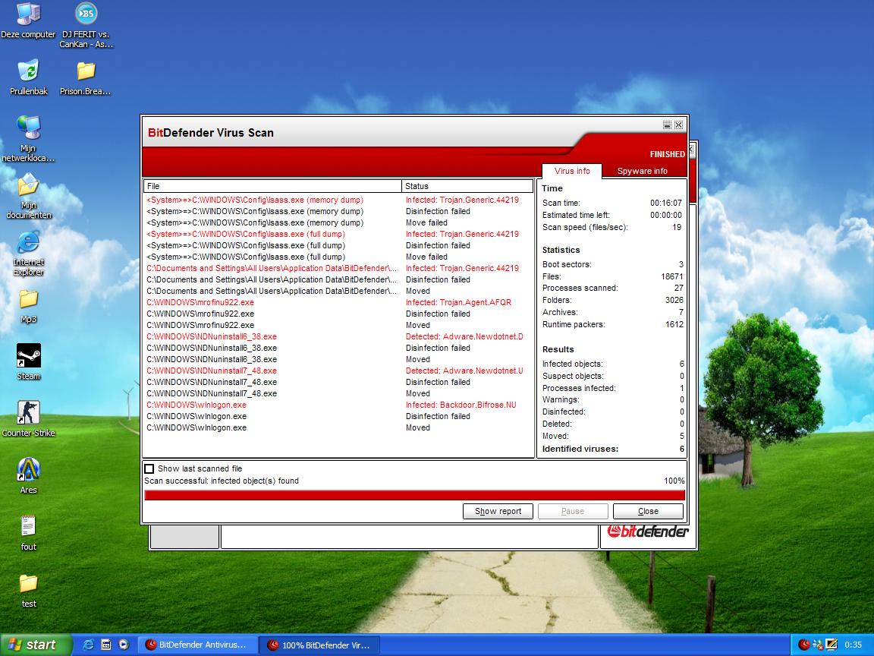Open the Steam desktop shortcut
Image resolution: width=874 pixels, height=656 pixels.
tap(29, 356)
